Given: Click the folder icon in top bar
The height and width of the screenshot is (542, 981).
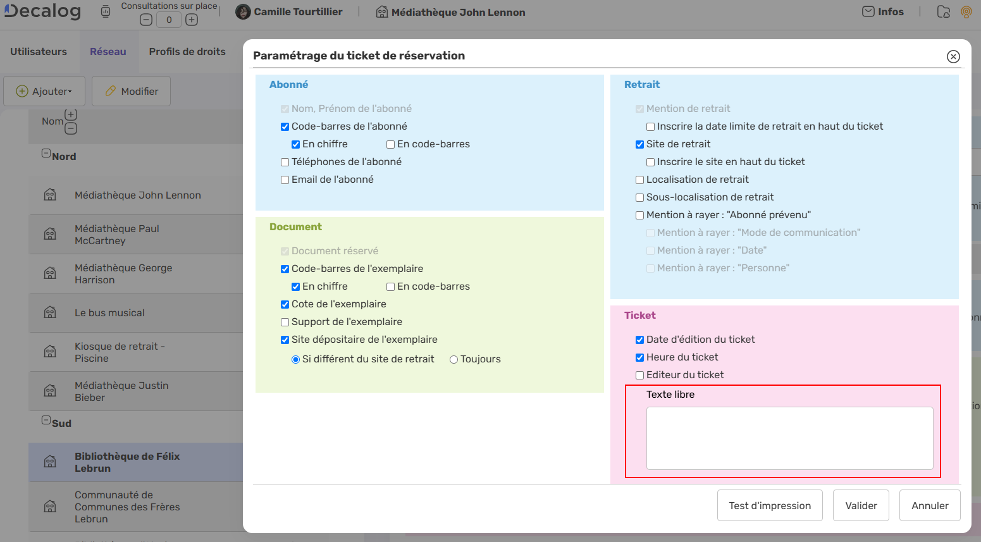Looking at the screenshot, I should [943, 12].
